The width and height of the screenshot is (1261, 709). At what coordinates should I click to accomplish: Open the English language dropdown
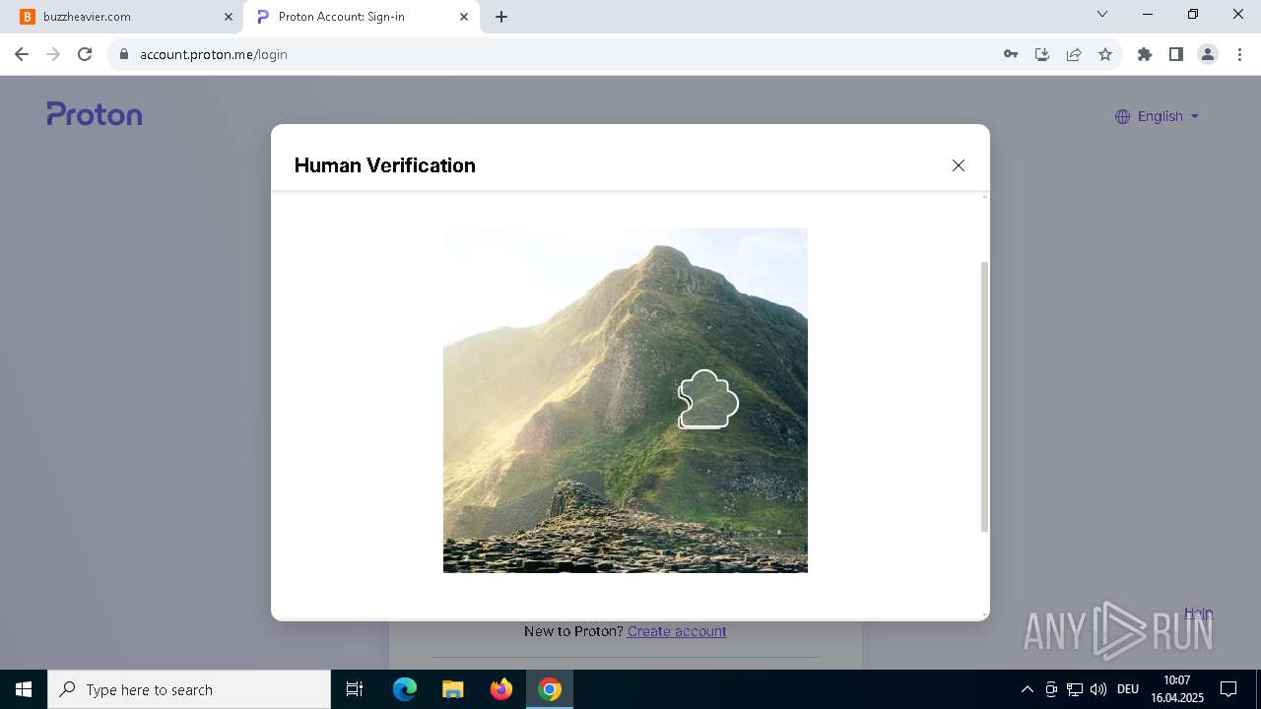tap(1158, 116)
